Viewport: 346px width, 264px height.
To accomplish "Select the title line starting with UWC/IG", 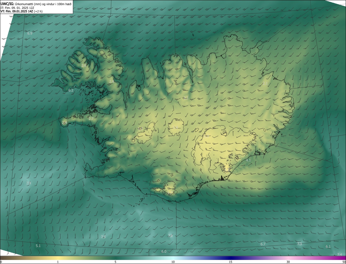I will click(36, 4).
